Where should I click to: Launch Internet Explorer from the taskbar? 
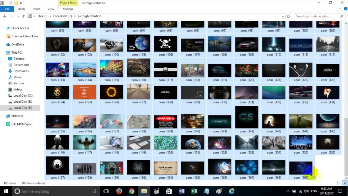coord(231,191)
